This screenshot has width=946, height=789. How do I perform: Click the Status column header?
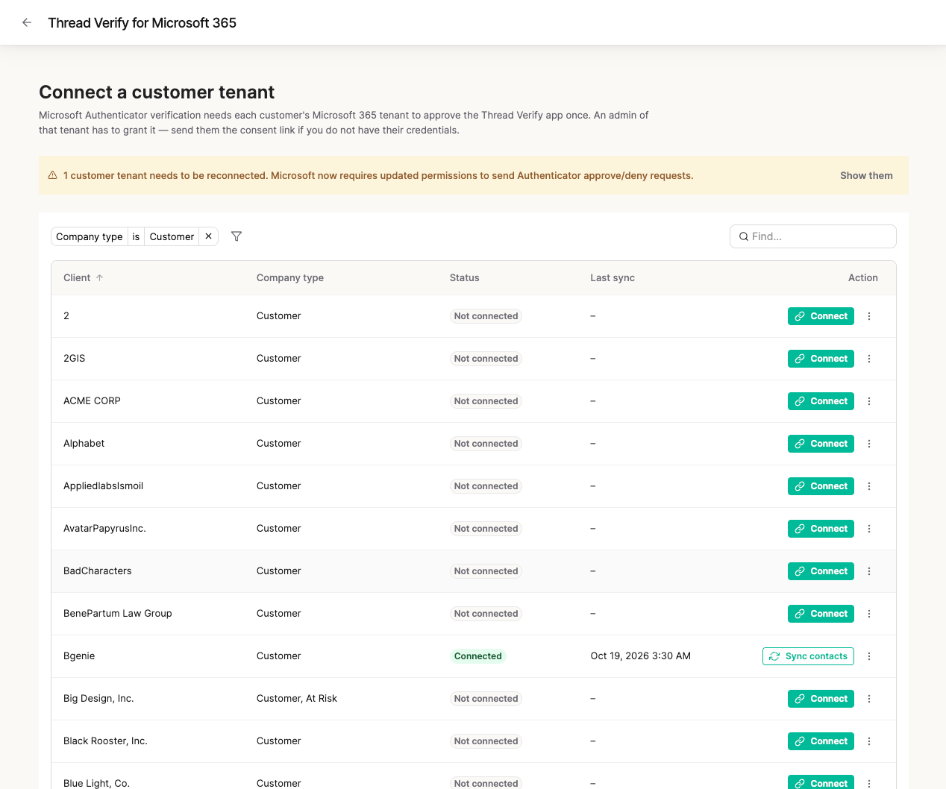(465, 277)
